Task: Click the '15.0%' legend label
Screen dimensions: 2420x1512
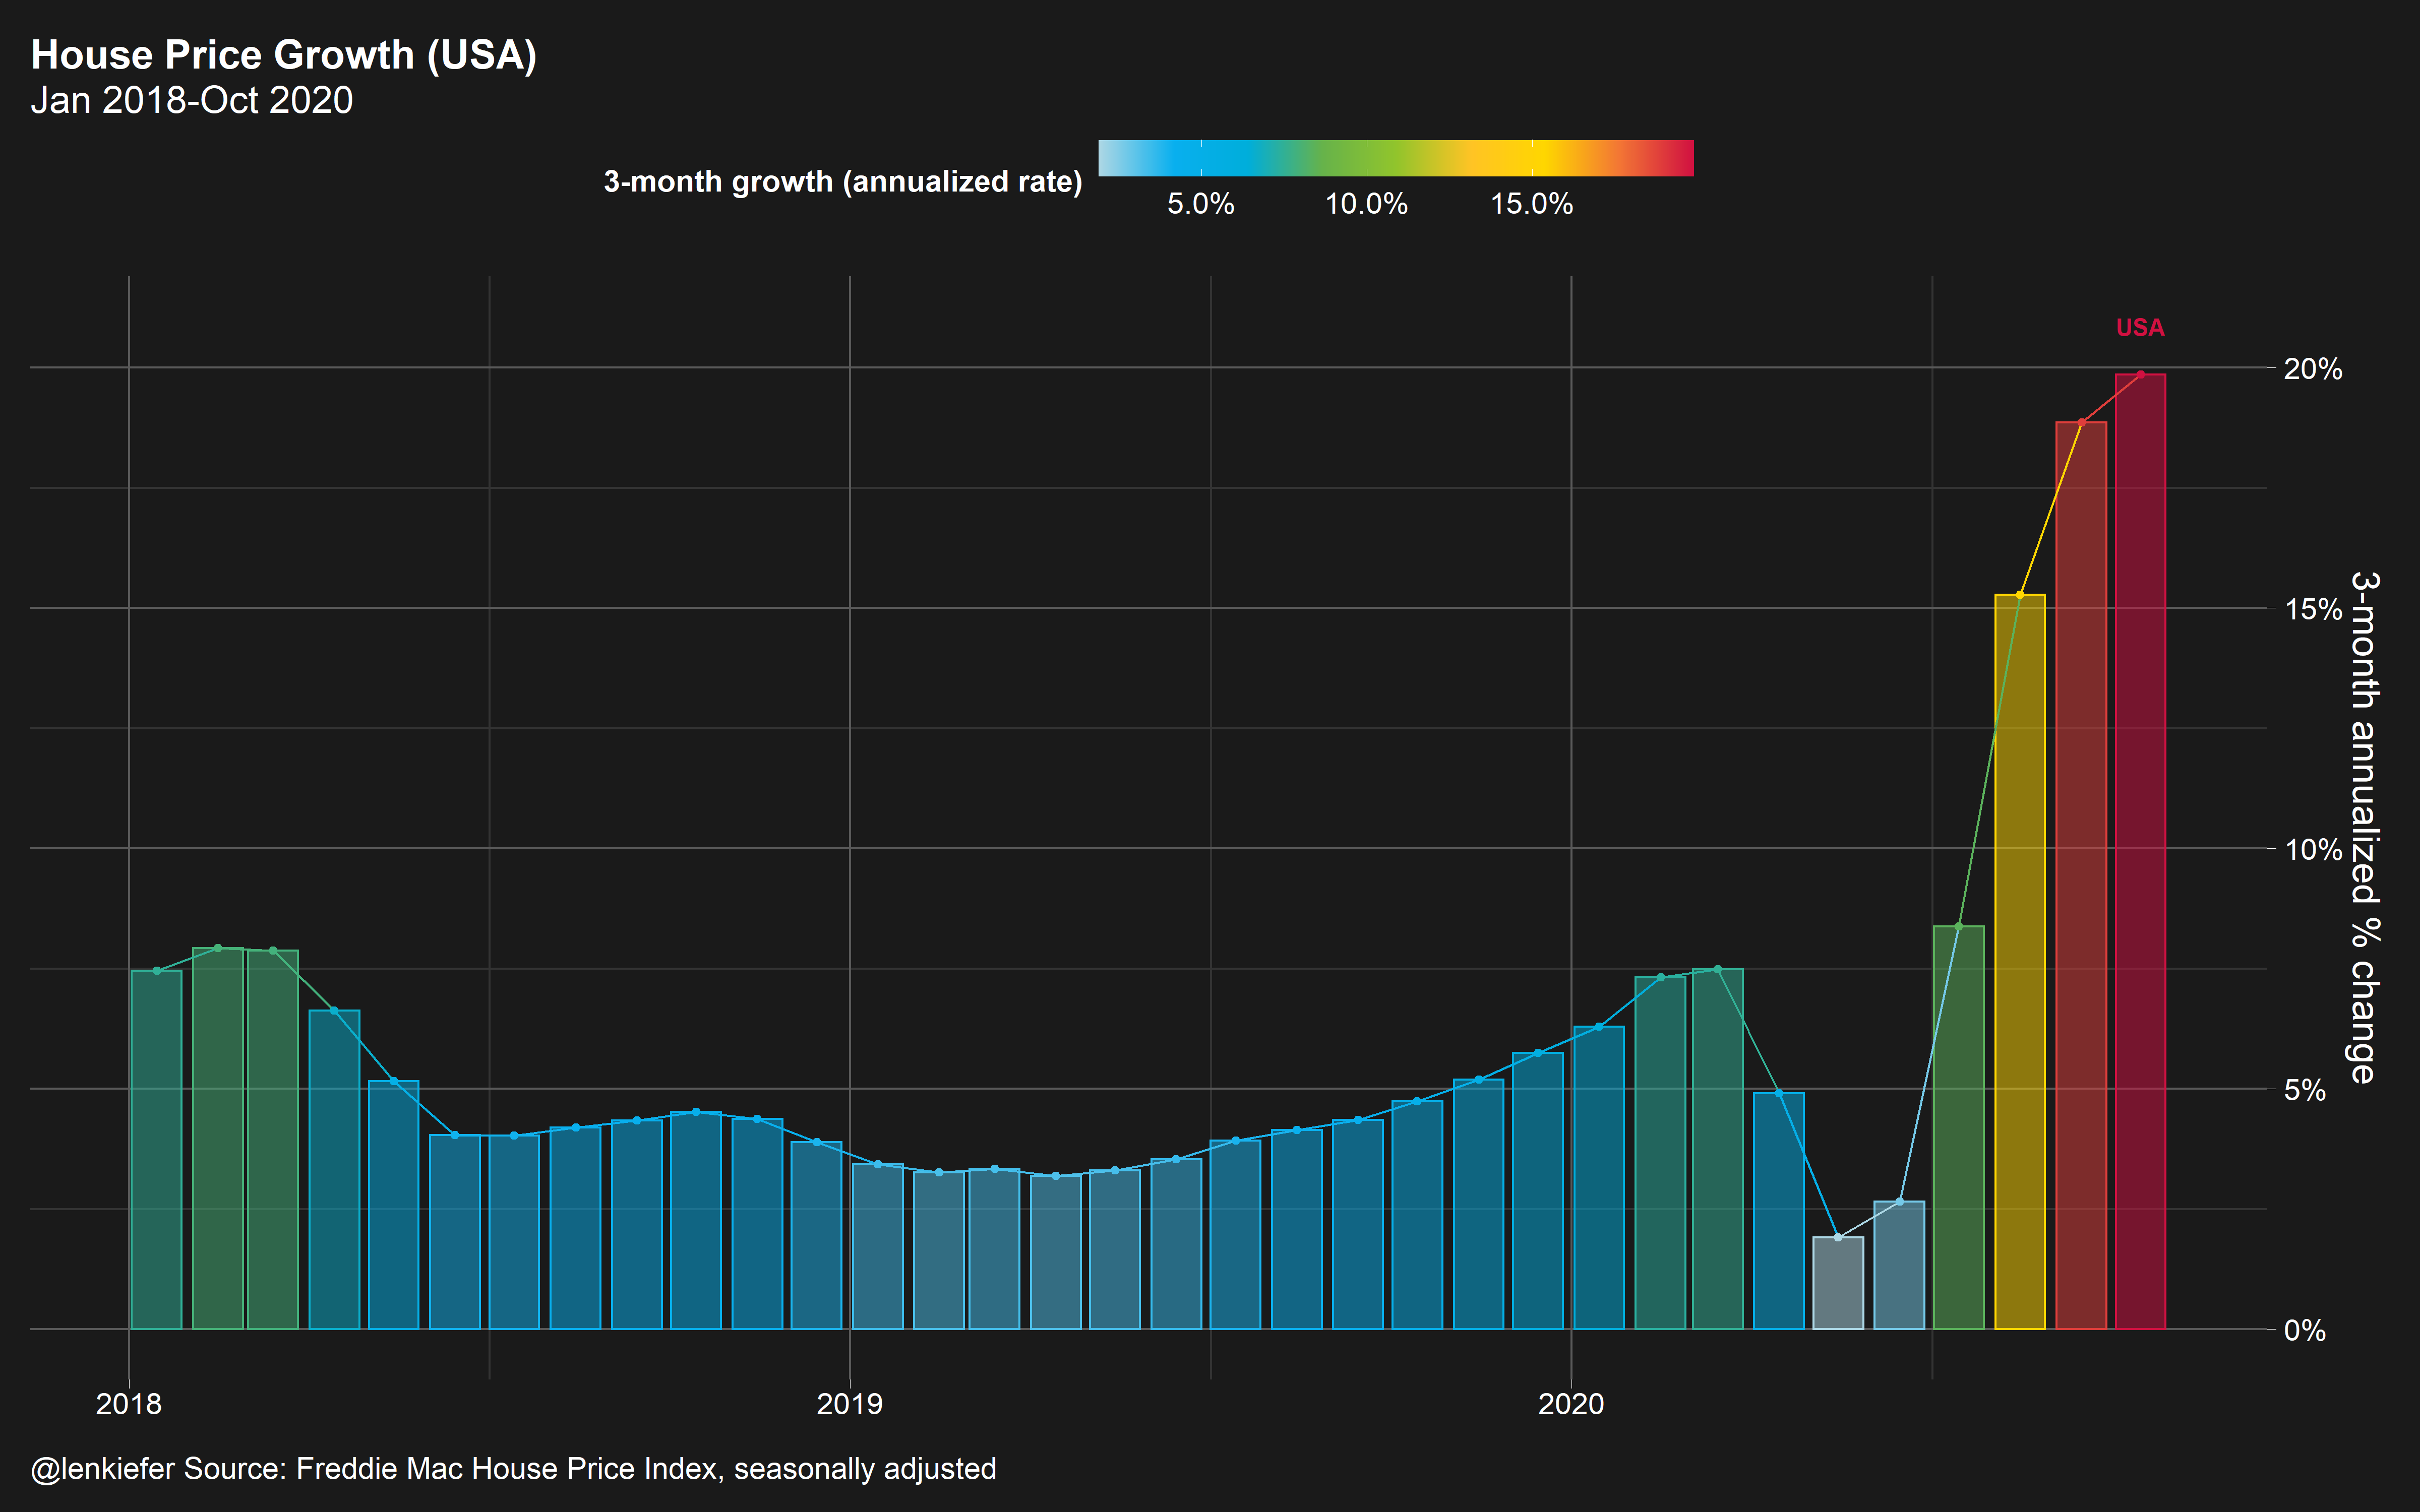Action: 1532,204
